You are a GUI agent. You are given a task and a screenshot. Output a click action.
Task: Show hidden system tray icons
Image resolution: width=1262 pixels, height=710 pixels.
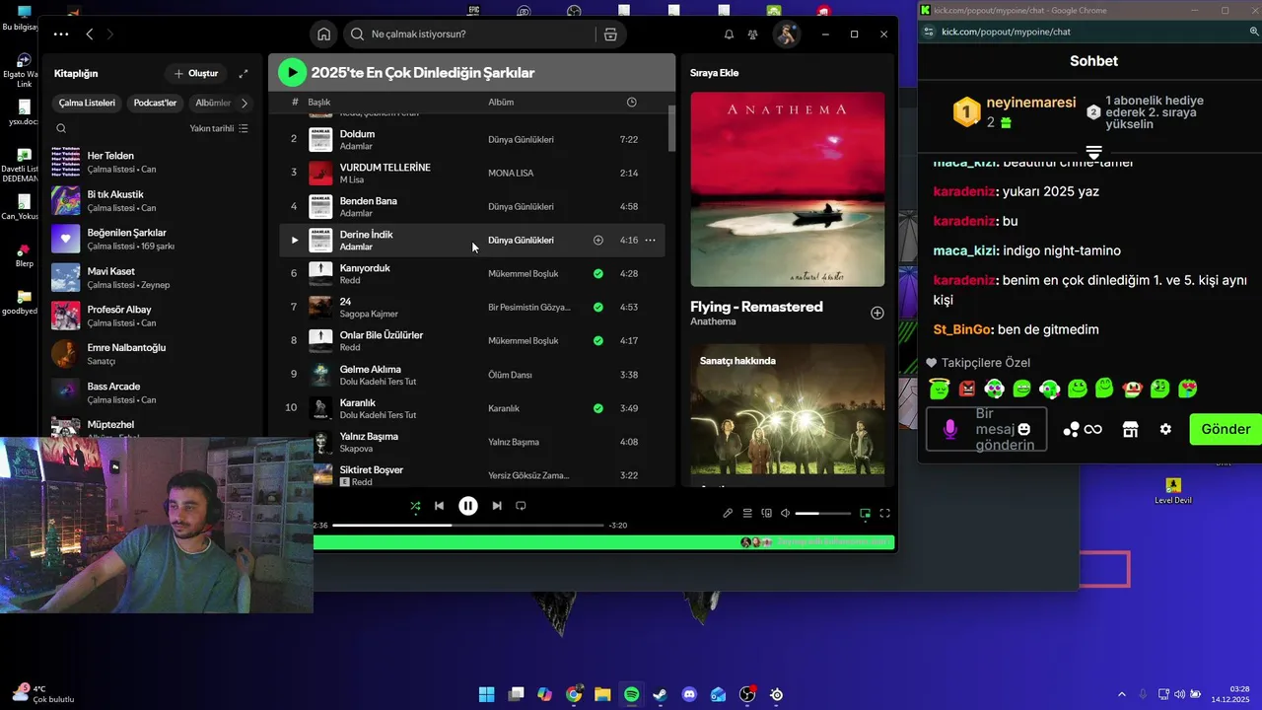point(1121,694)
